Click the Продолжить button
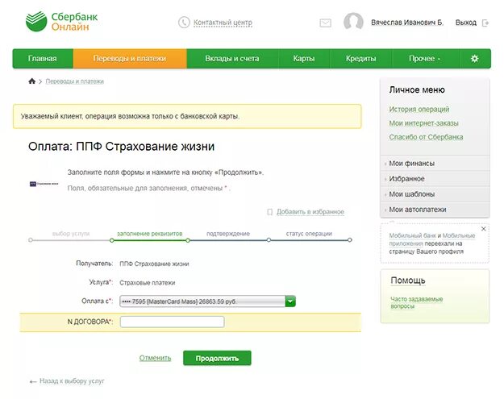504x399 pixels. point(217,358)
